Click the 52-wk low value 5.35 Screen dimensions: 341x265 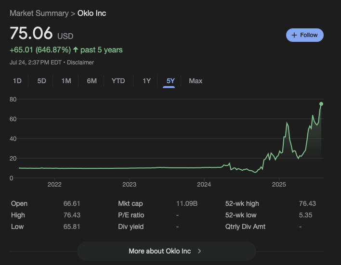[x=305, y=215]
